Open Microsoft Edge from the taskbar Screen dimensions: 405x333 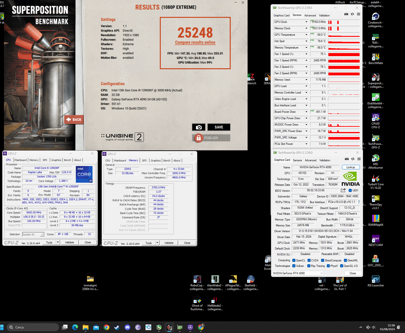tap(75, 327)
